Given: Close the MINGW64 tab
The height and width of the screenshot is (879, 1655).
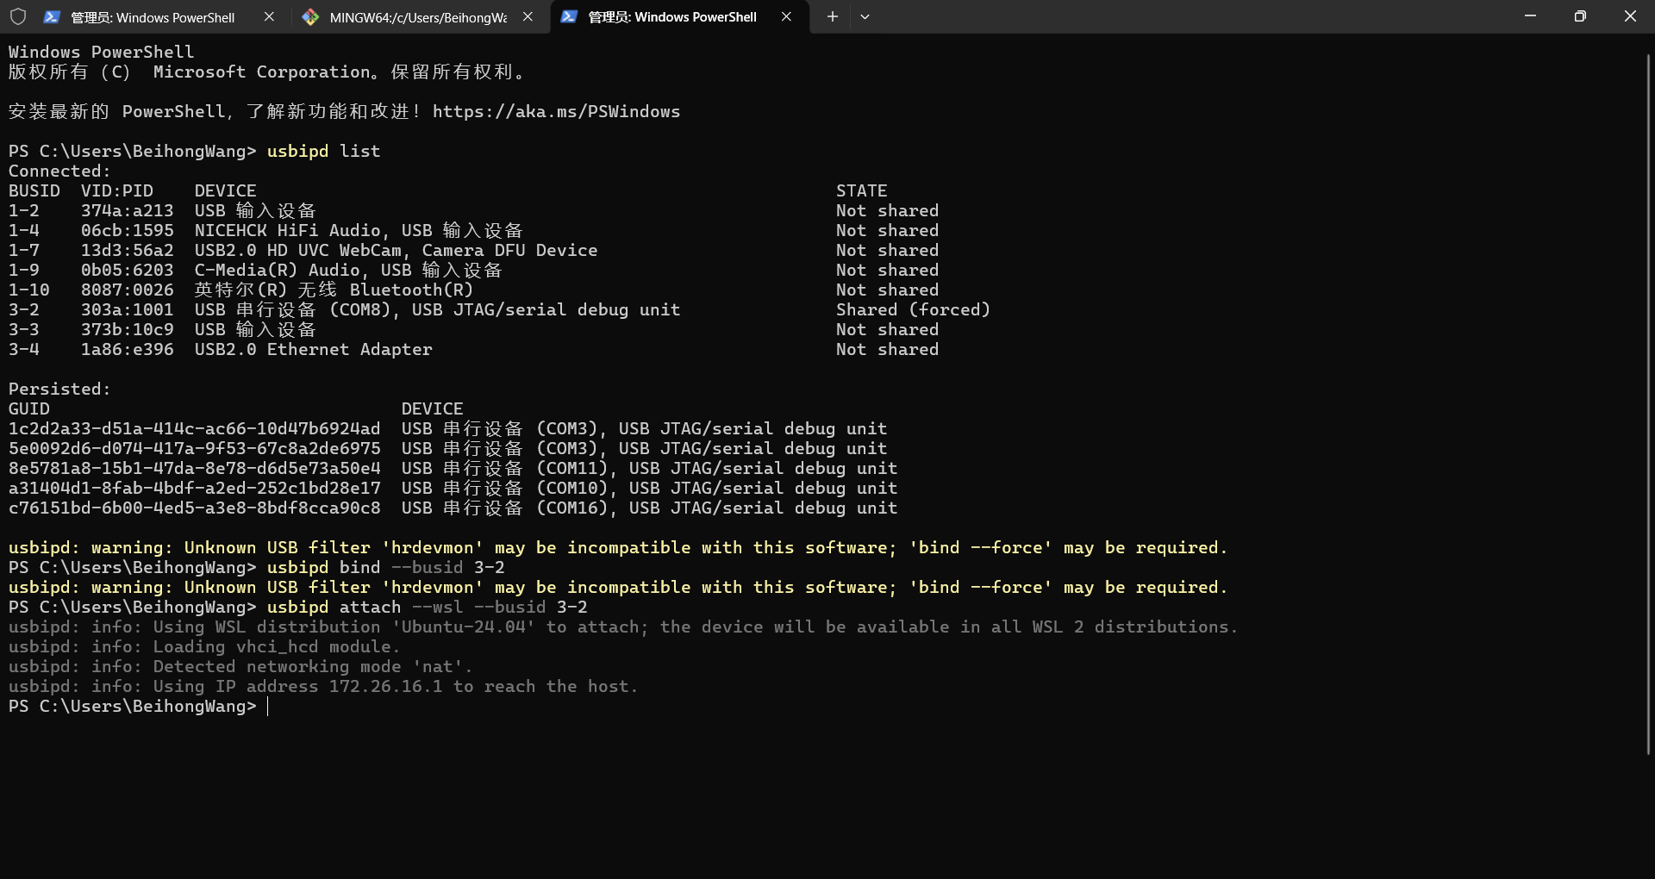Looking at the screenshot, I should 528,16.
